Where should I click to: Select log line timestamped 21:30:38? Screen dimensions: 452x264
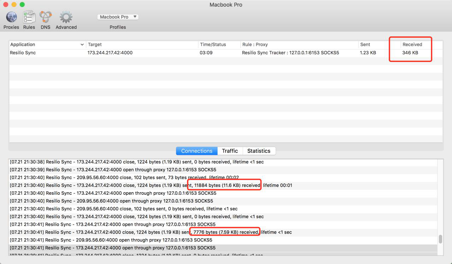coord(223,162)
